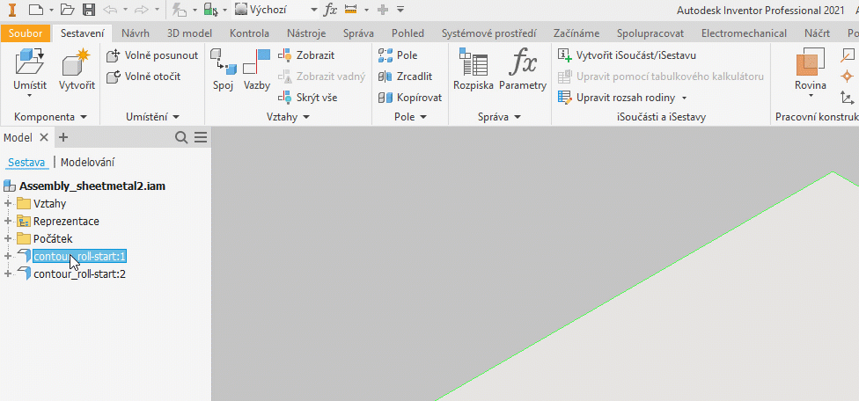Open the Náčrt ribbon tab

(x=817, y=33)
